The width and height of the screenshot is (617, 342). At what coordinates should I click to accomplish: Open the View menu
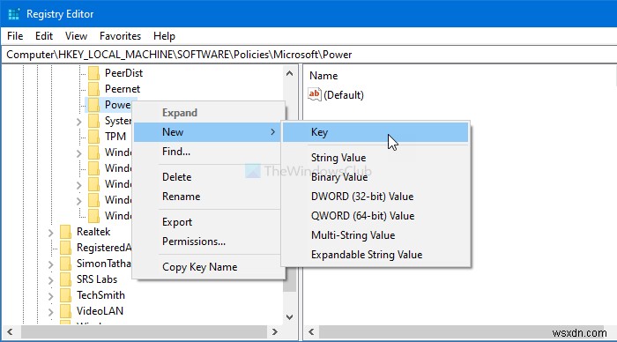pyautogui.click(x=76, y=36)
